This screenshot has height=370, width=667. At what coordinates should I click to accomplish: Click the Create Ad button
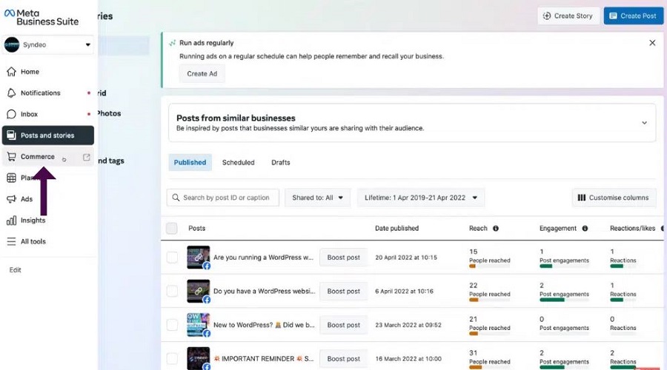[202, 74]
